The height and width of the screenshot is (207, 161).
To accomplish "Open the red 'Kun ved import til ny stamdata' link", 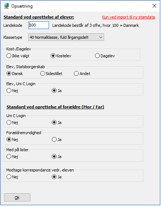I will 128,17.
